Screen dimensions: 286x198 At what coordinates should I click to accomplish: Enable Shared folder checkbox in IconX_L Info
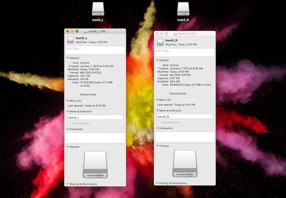[78, 94]
